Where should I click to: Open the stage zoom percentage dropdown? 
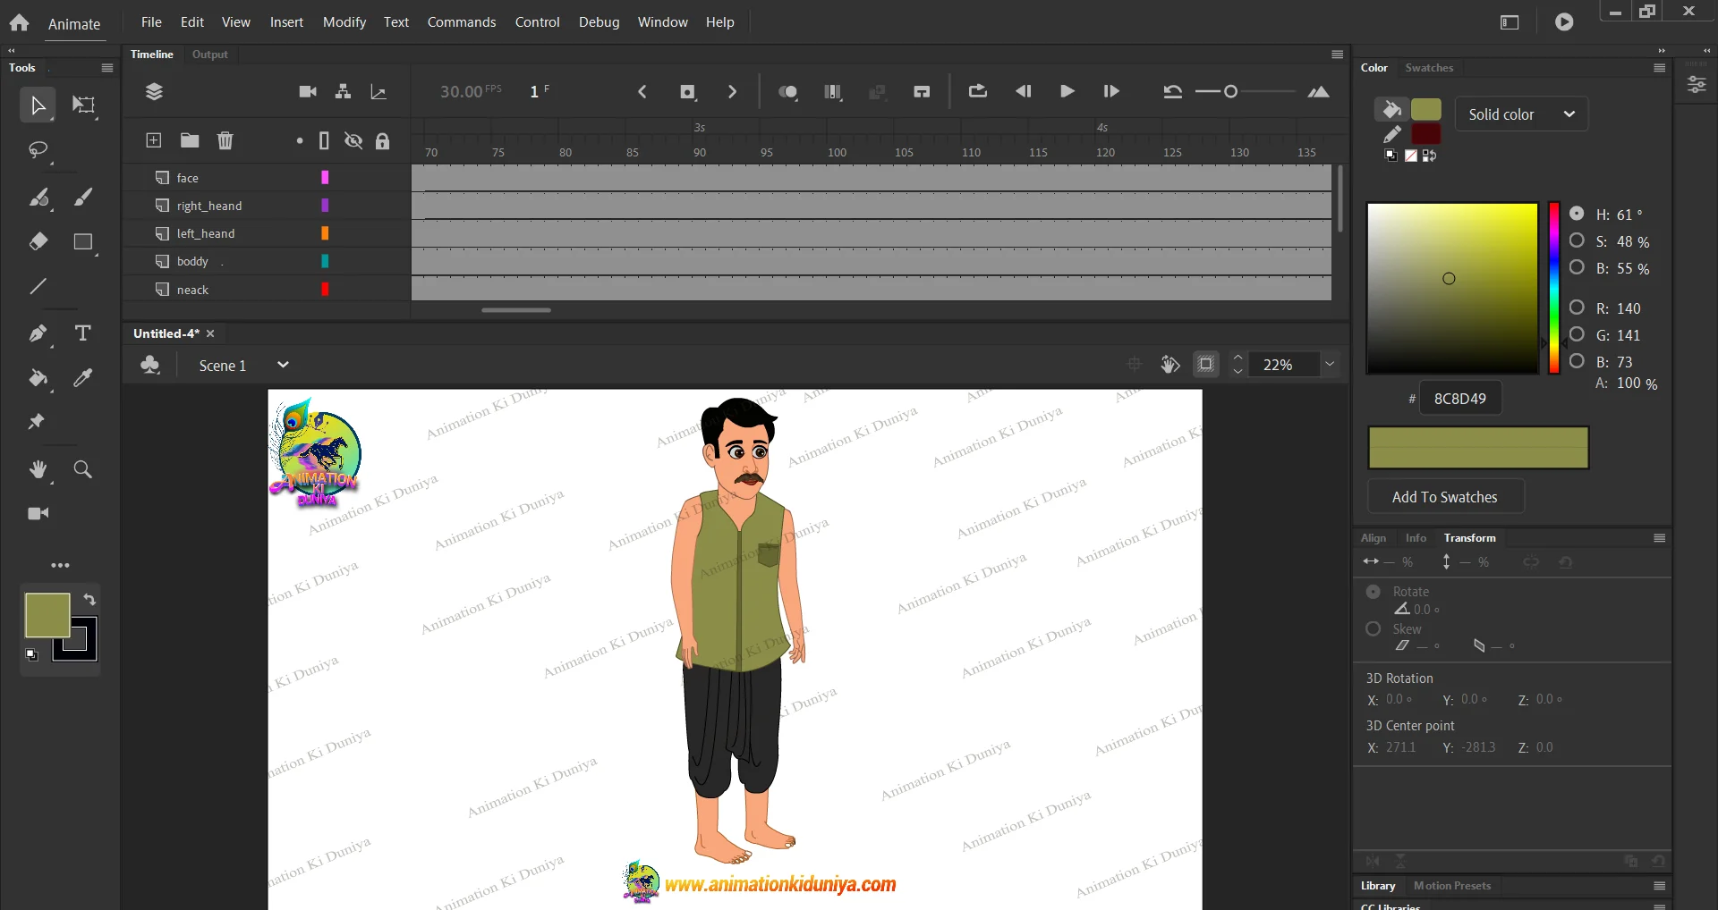point(1330,364)
